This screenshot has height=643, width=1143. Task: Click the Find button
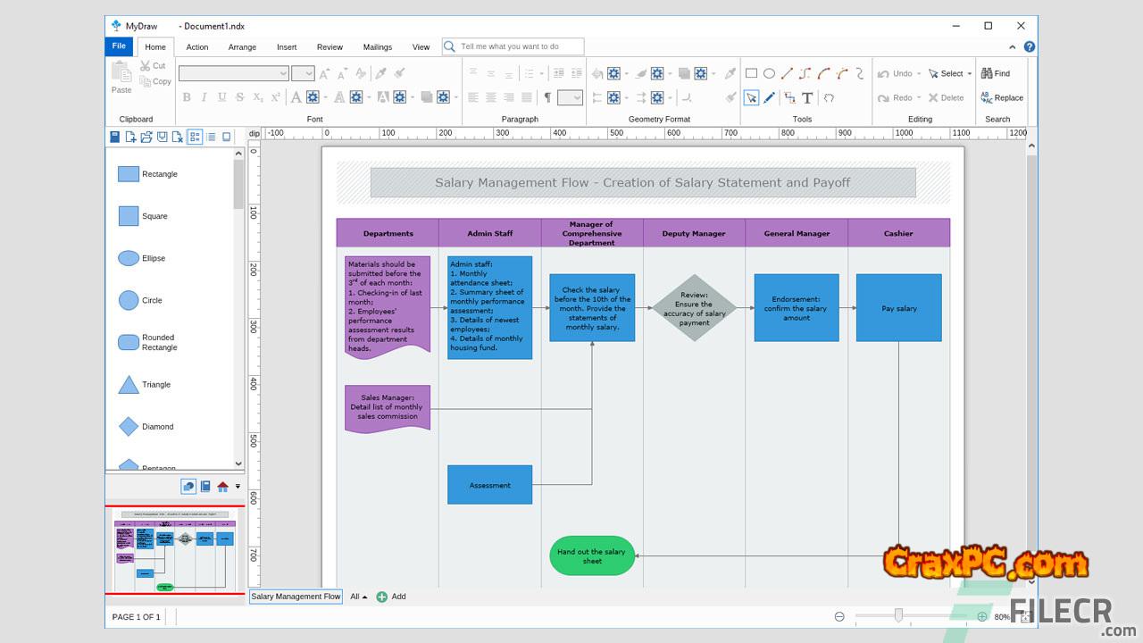point(996,73)
